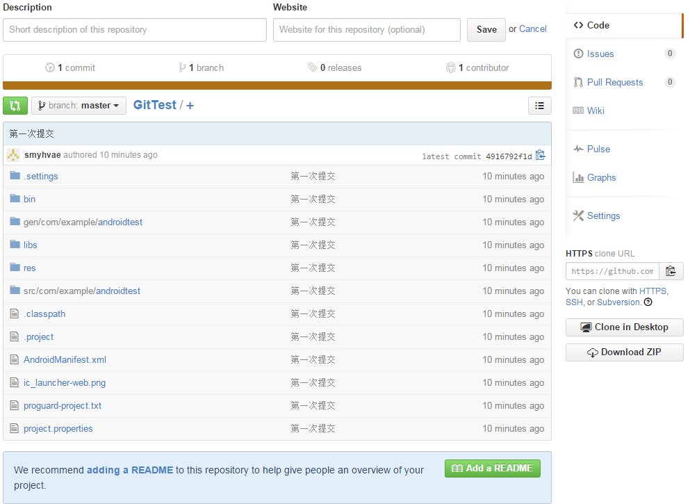Viewport: 690px width, 504px height.
Task: Open the project.properties file link
Action: click(x=58, y=429)
